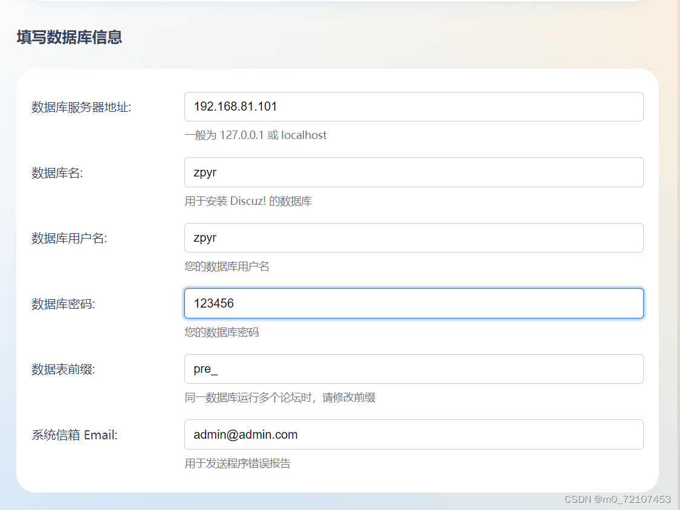Click the hint 同一数据库运行多个论坛时，请修改前缀

(x=280, y=398)
